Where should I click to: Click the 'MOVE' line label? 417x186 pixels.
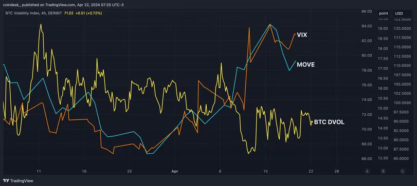click(305, 65)
